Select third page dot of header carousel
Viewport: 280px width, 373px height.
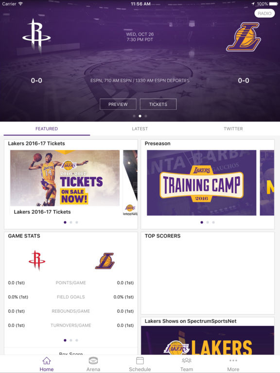tap(146, 116)
